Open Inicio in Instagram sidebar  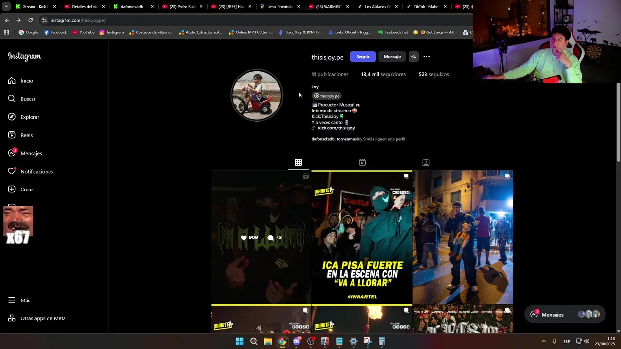tap(20, 81)
